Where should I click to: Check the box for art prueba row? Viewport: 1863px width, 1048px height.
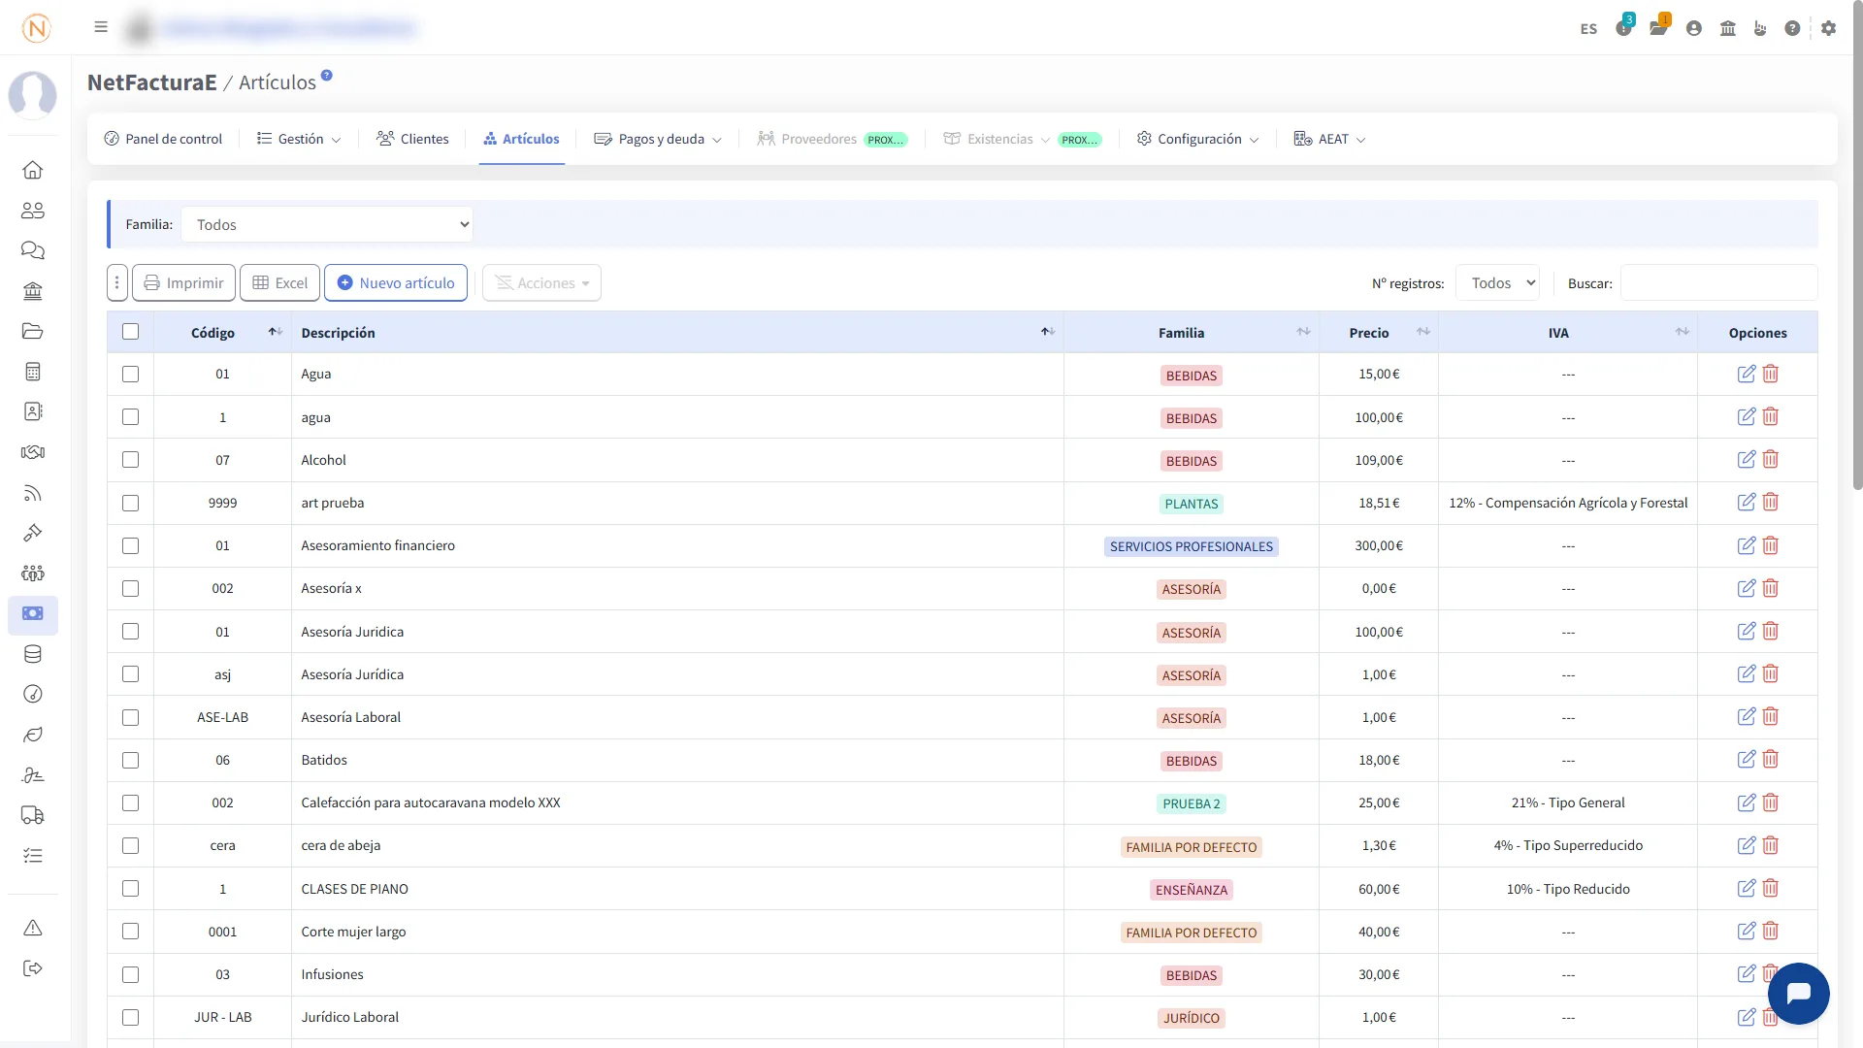[x=131, y=503]
